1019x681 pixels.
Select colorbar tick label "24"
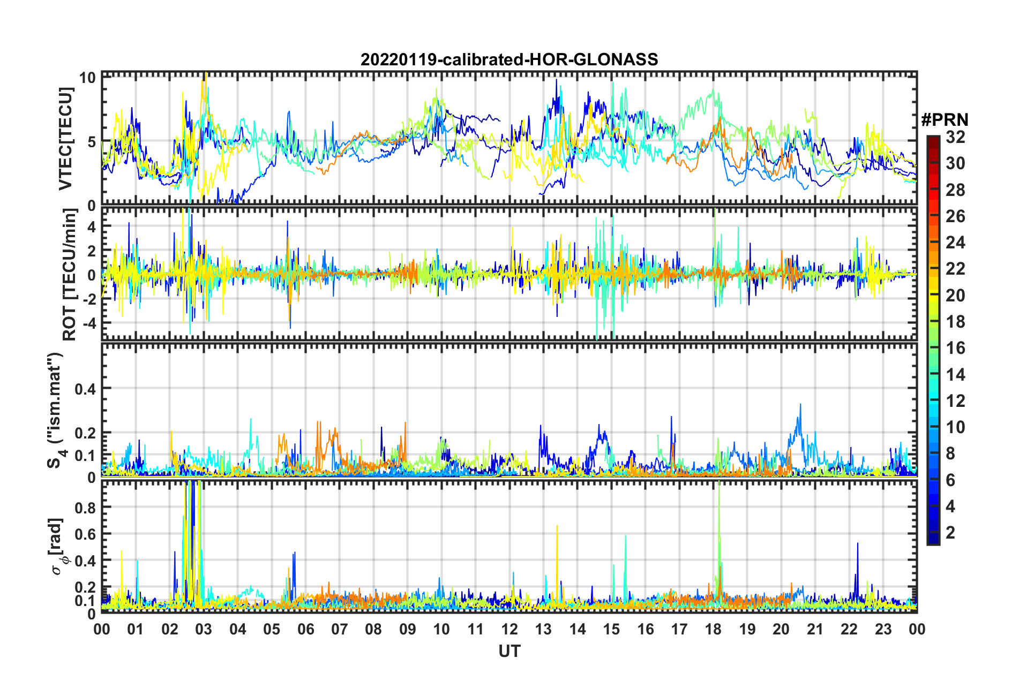coord(956,243)
